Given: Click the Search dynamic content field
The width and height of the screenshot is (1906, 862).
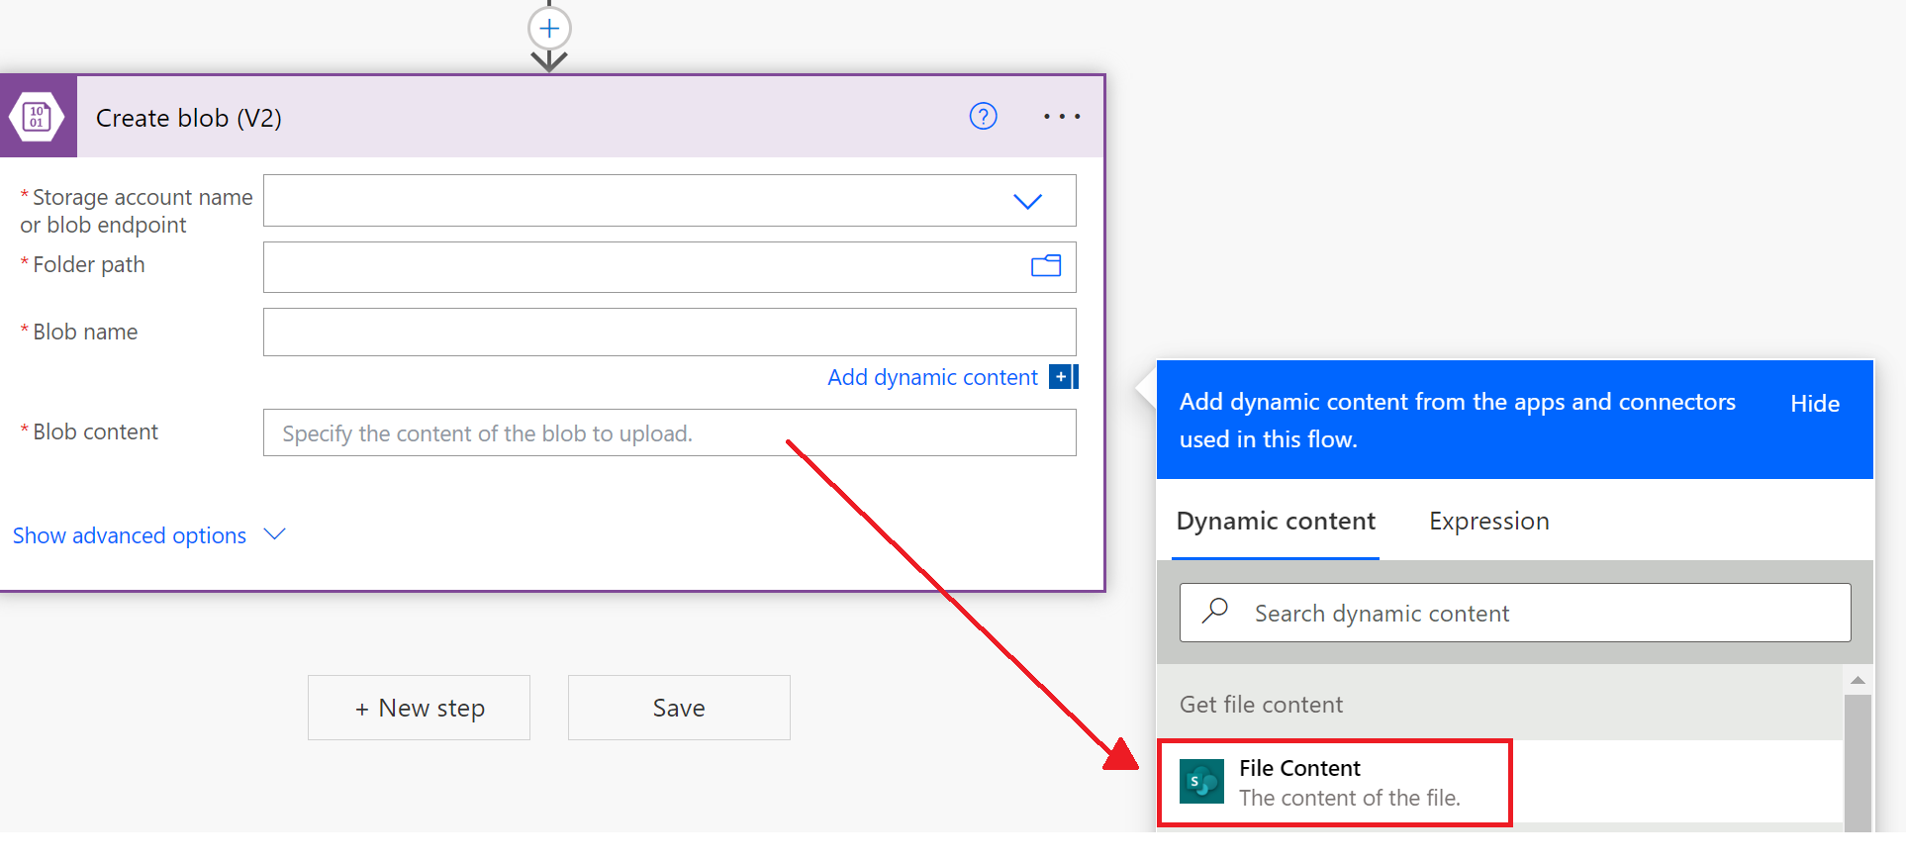Looking at the screenshot, I should pos(1515,613).
